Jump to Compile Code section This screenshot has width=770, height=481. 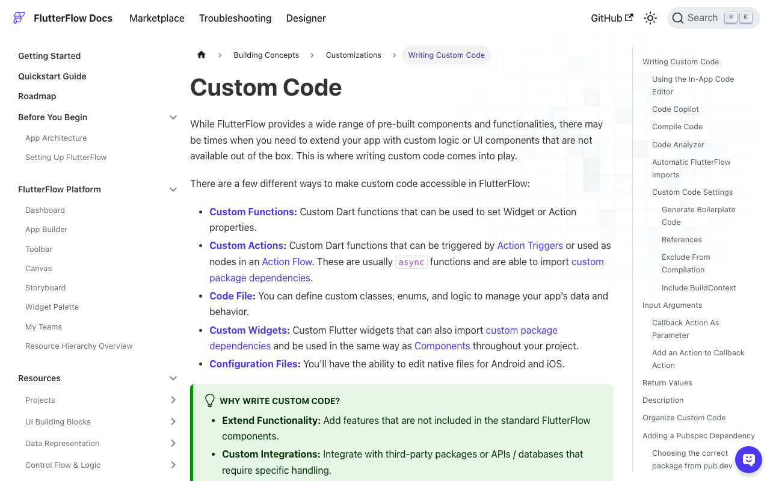click(x=677, y=126)
